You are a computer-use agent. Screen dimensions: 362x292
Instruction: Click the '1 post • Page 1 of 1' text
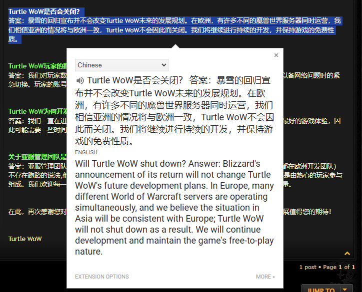click(x=327, y=267)
